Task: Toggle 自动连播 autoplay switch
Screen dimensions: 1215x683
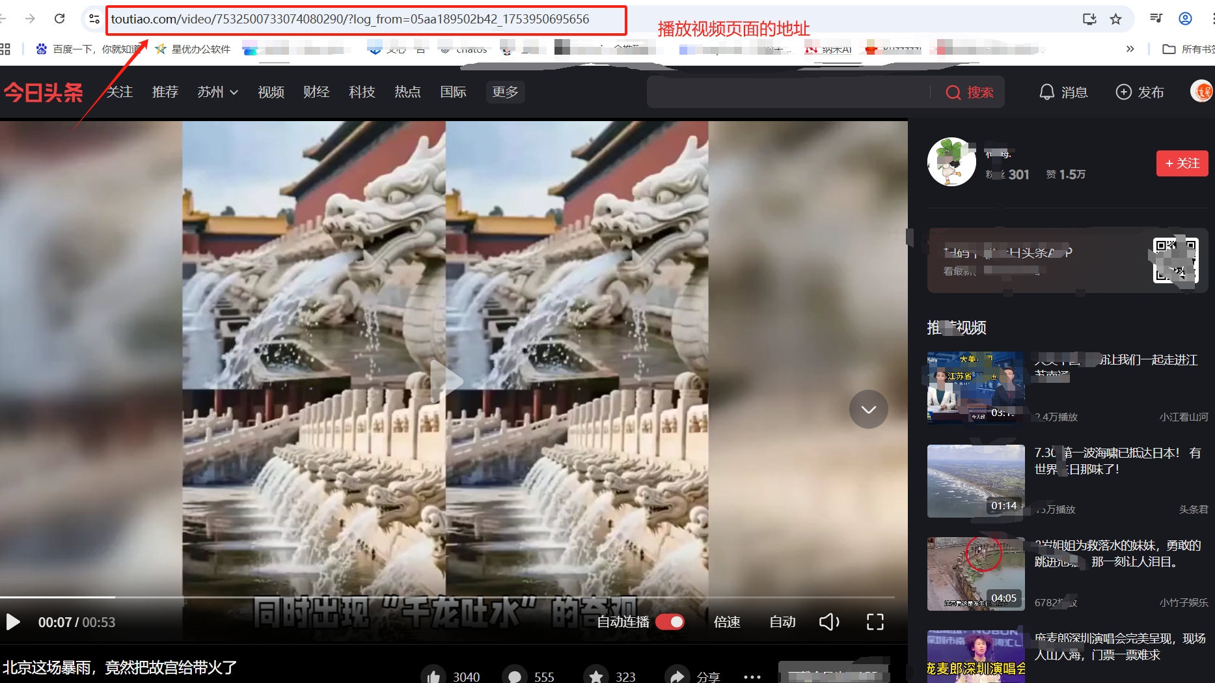Action: [670, 622]
